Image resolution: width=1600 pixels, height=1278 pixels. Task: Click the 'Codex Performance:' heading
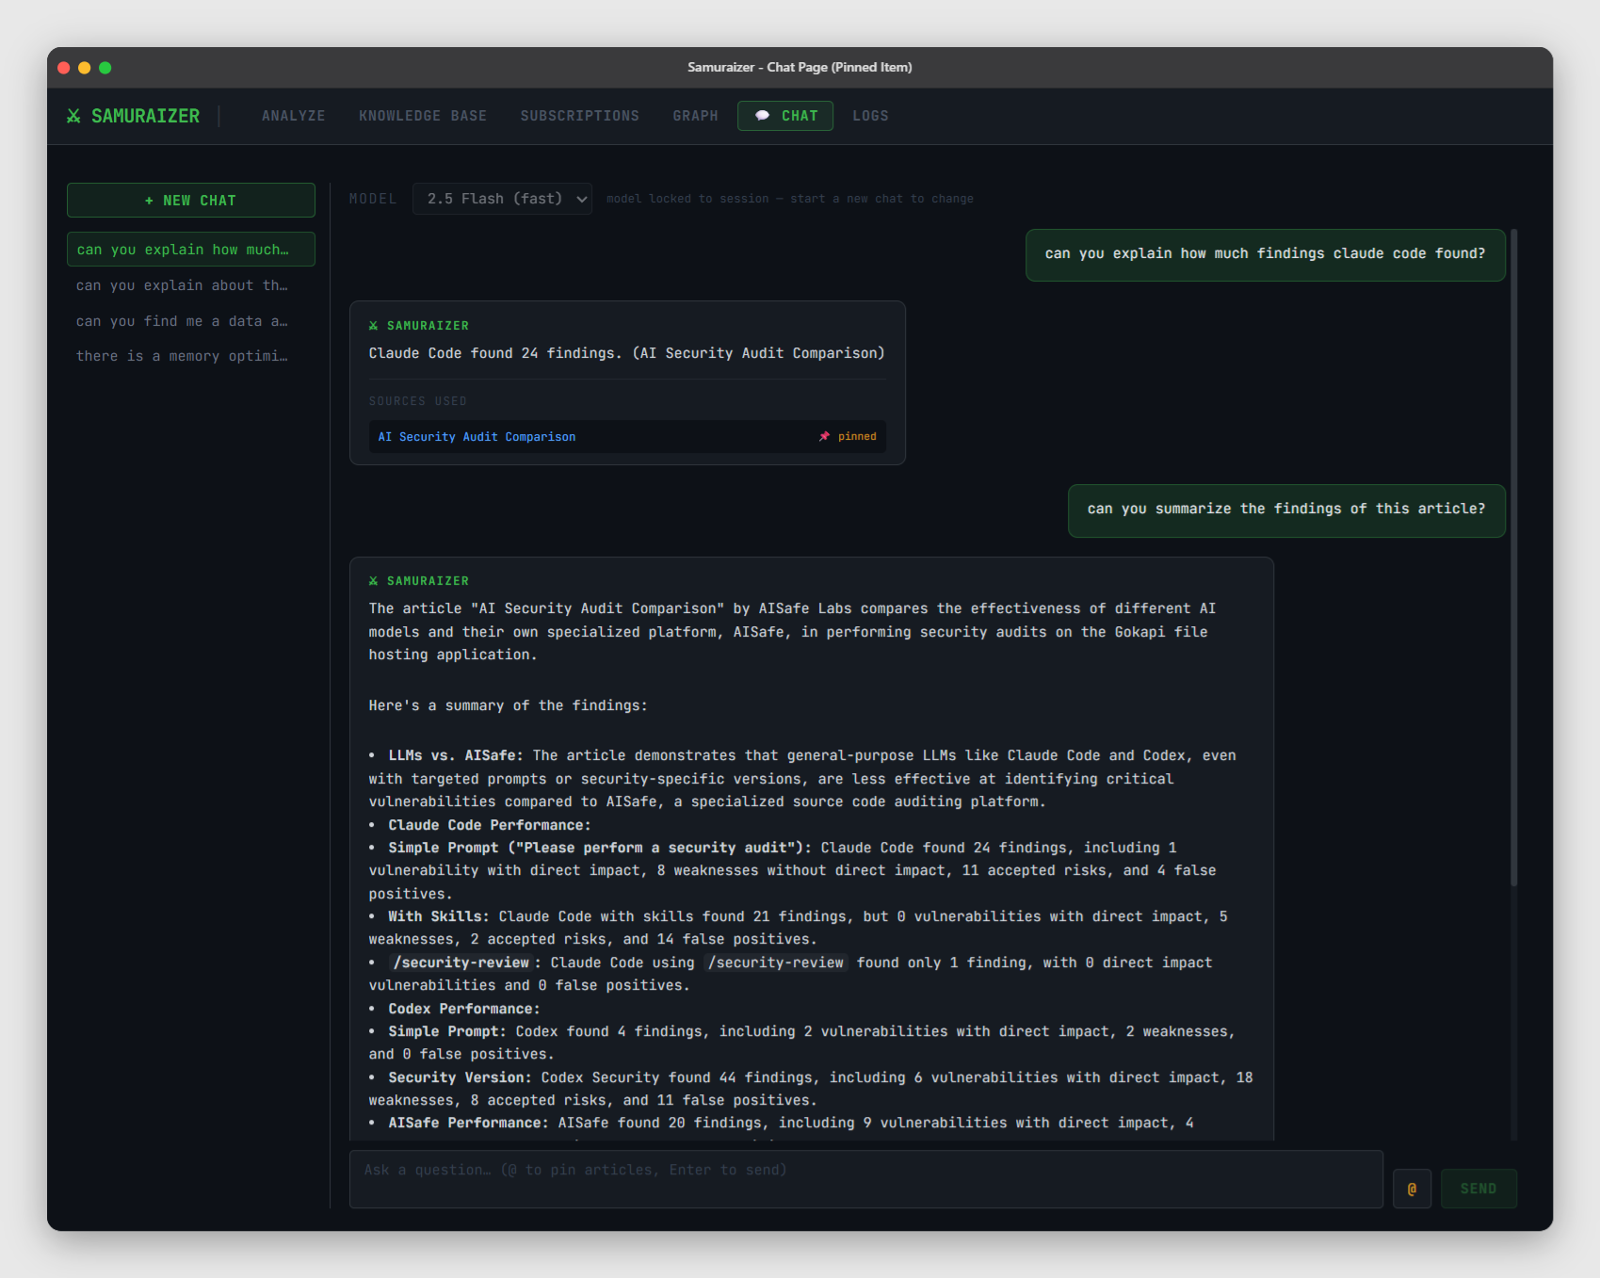pyautogui.click(x=464, y=1009)
